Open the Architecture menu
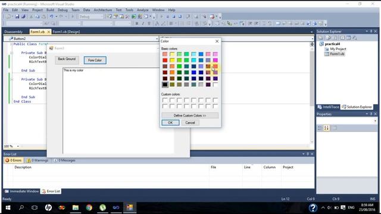Image resolution: width=381 pixels, height=214 pixels. [x=103, y=10]
